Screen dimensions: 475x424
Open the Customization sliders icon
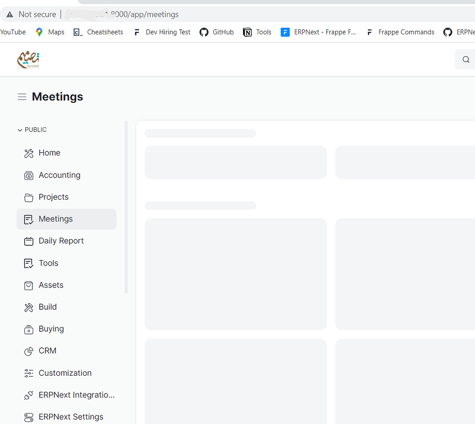28,373
